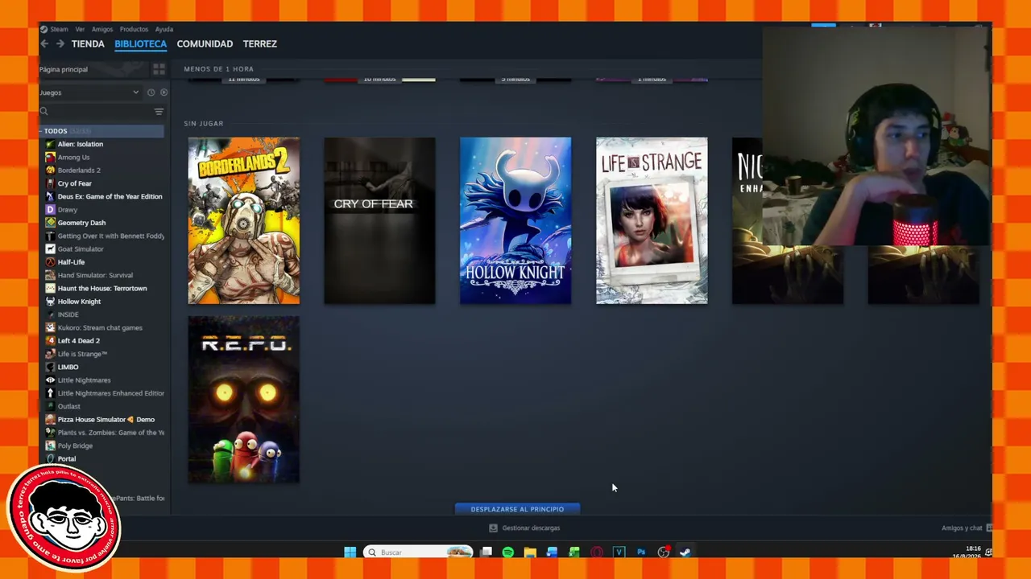Show recently played games clock icon
The image size is (1031, 579).
coord(151,92)
